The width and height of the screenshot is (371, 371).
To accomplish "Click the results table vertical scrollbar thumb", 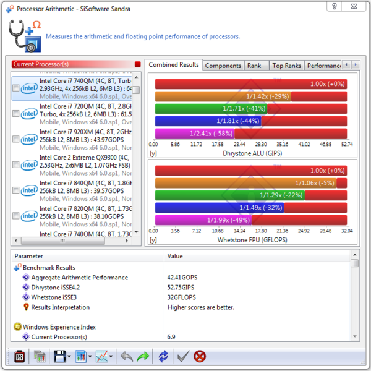I will [355, 263].
